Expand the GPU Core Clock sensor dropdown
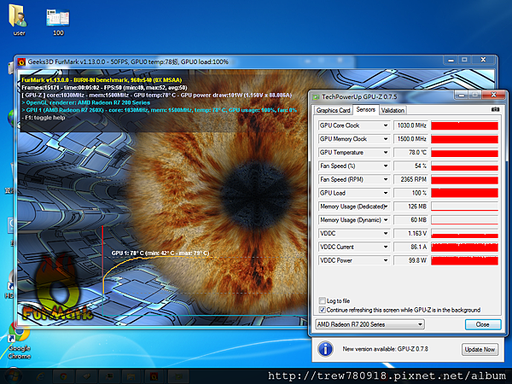Screen dimensions: 512x384 (x=386, y=125)
